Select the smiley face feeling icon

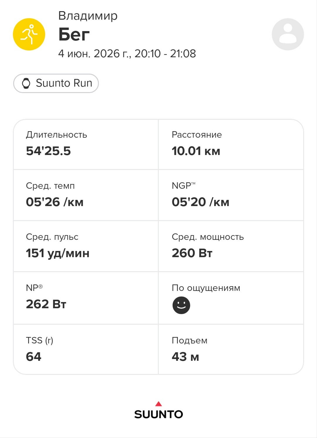(181, 305)
